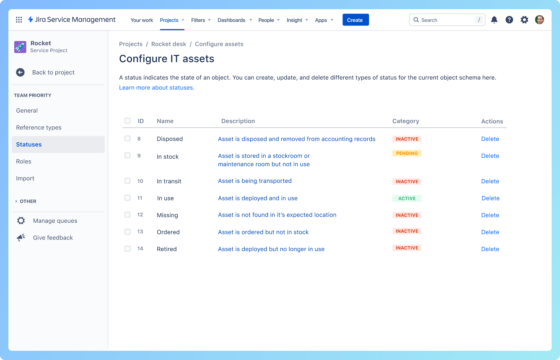Screen dimensions: 560x360
Task: Check the select-all checkbox in table header
Action: coord(127,121)
